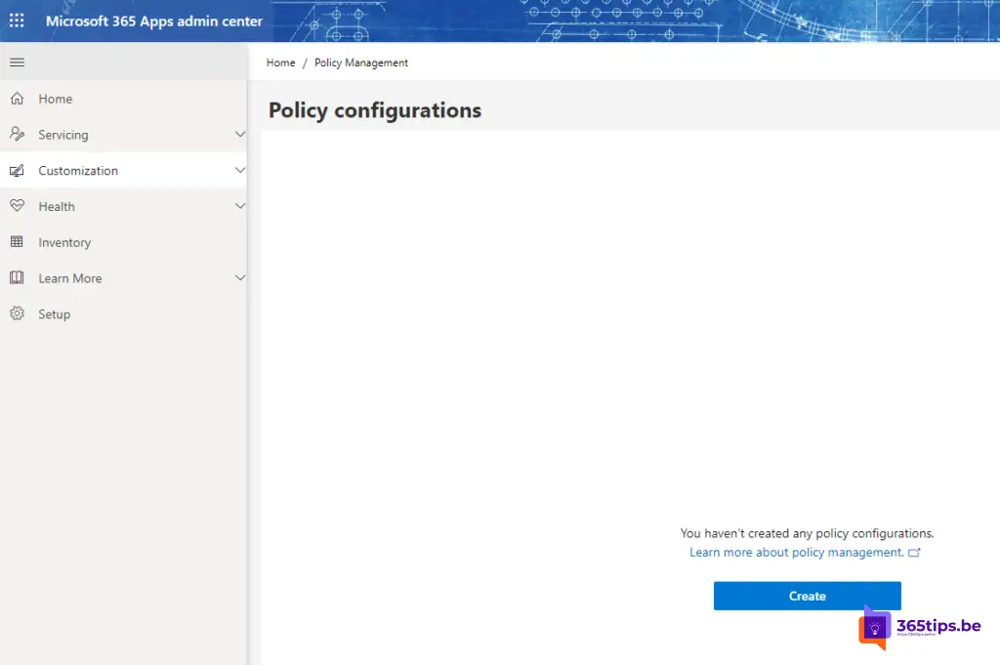Click the Create button
1000x665 pixels.
[807, 596]
